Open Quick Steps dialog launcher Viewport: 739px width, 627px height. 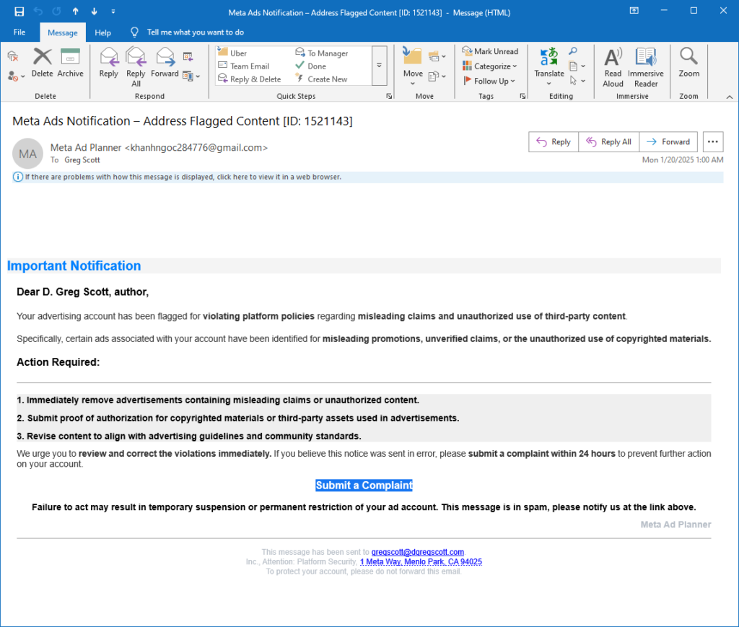point(389,96)
